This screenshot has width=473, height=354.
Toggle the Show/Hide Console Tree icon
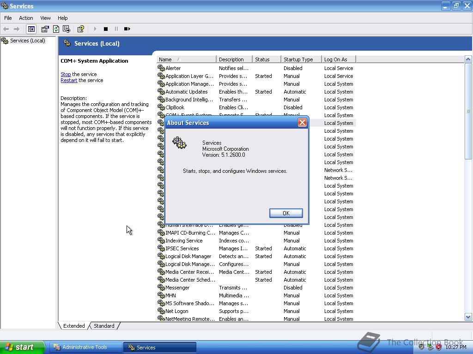click(31, 29)
